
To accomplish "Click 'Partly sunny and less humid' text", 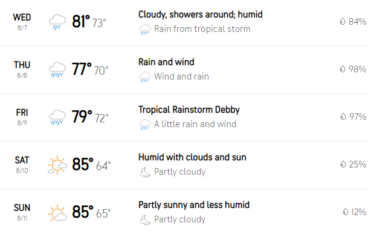I will click(194, 205).
